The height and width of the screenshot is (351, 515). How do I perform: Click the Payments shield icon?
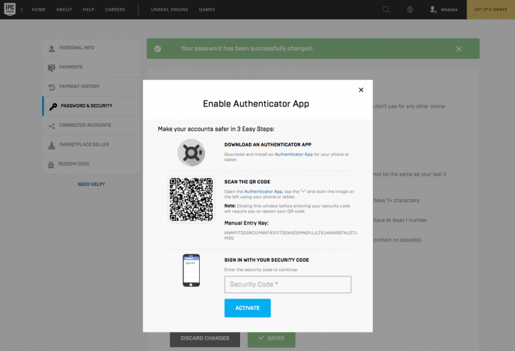tap(52, 68)
